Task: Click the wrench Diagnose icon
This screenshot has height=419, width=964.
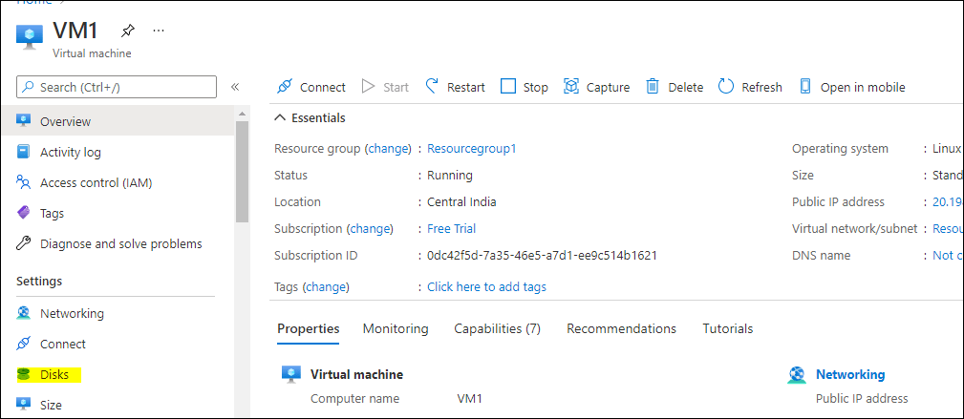Action: (23, 244)
